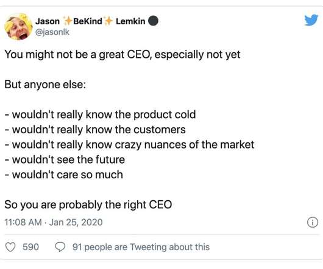This screenshot has width=323, height=269.
Task: Click 'wouldn't really know crazy nuances' line
Action: (x=129, y=145)
